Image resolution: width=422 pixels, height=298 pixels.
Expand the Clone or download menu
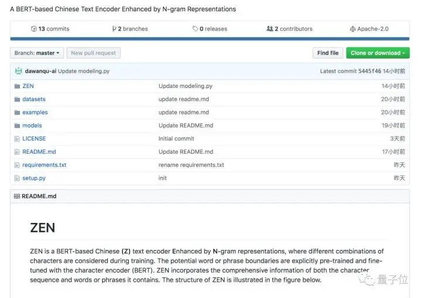(377, 53)
